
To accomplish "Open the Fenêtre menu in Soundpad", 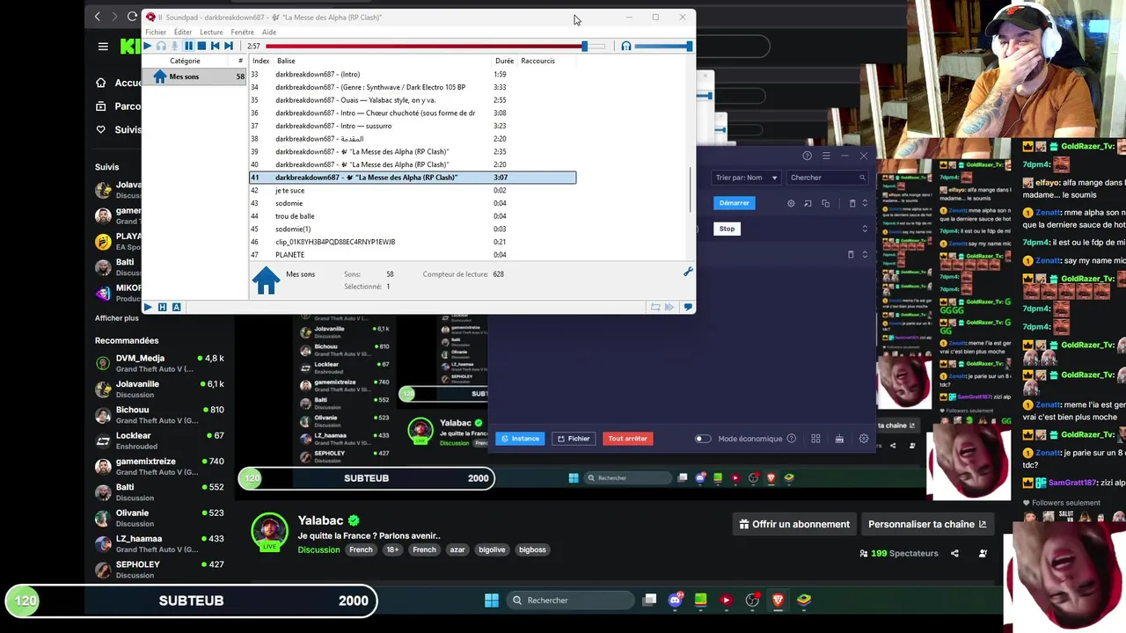I will point(242,33).
